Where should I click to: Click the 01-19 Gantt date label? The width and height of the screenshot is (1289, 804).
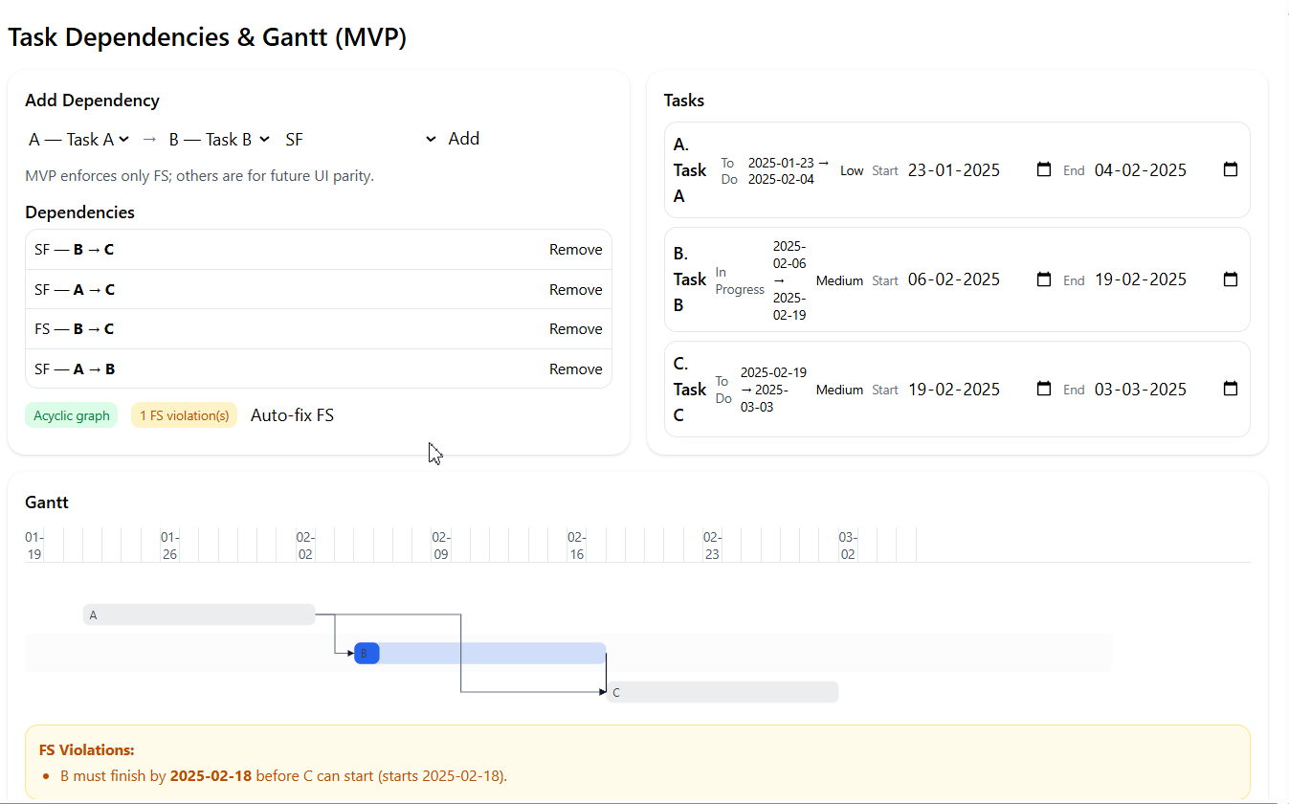point(33,546)
